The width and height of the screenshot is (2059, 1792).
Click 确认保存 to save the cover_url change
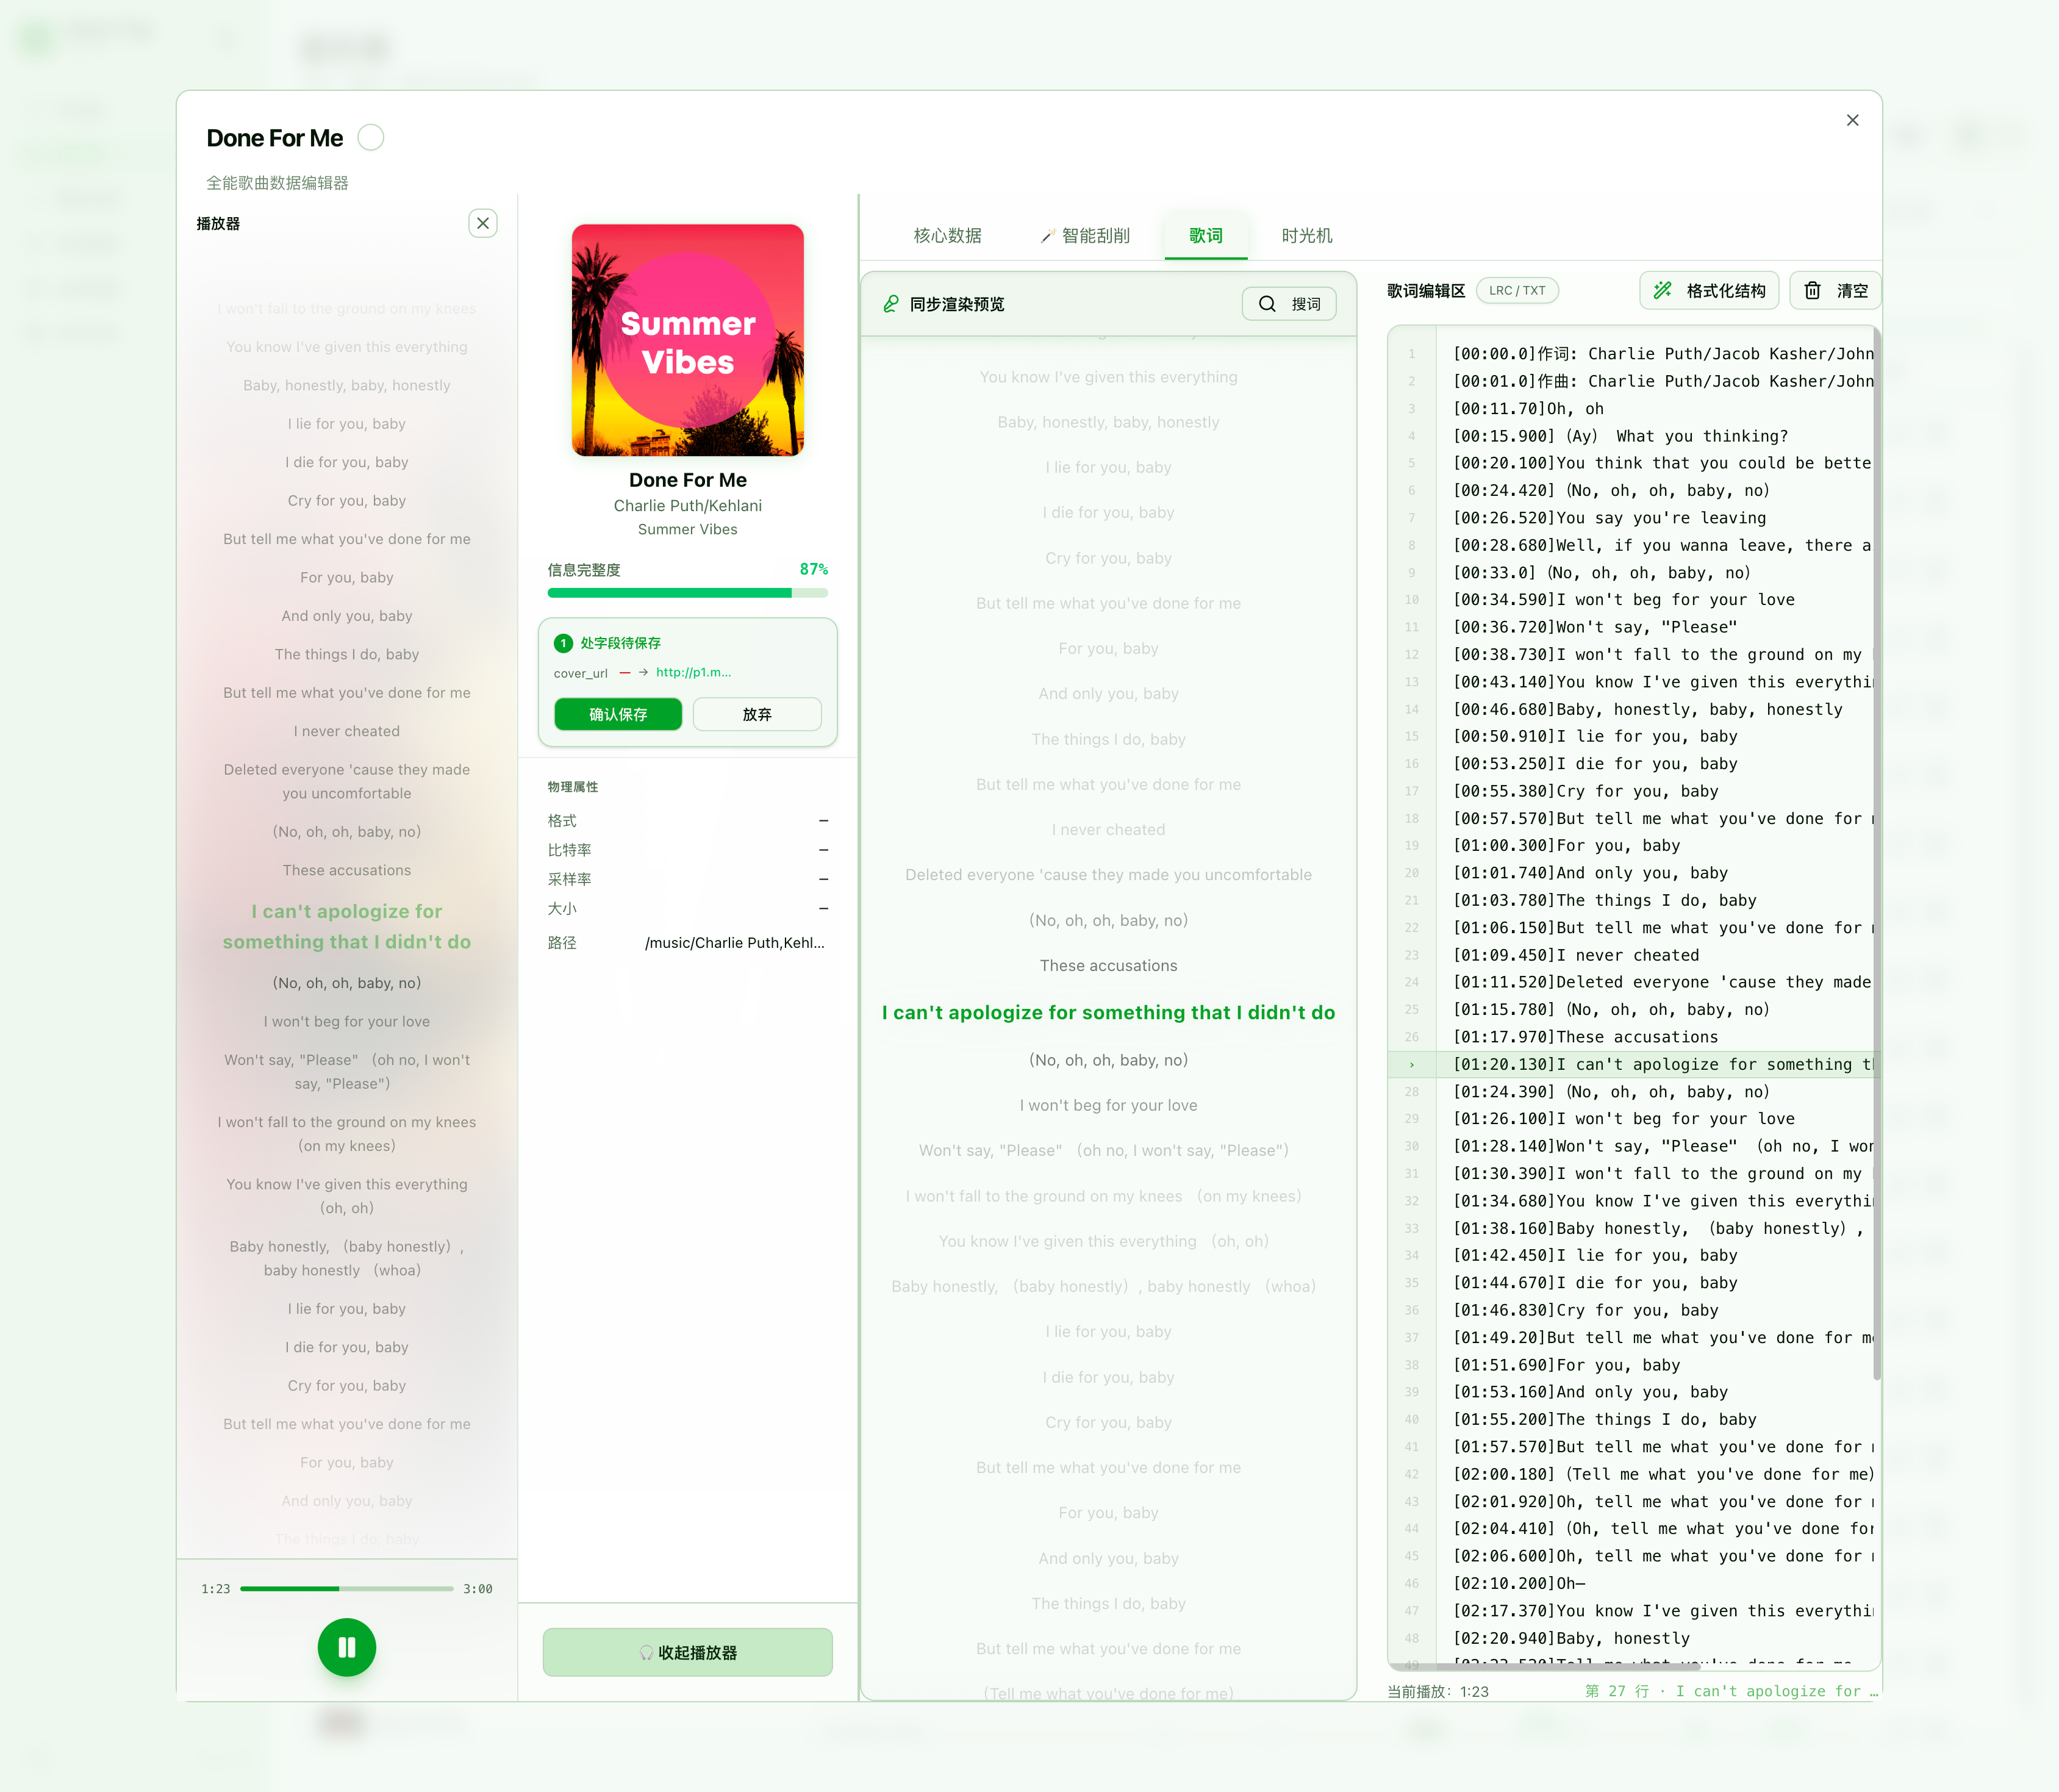[618, 714]
